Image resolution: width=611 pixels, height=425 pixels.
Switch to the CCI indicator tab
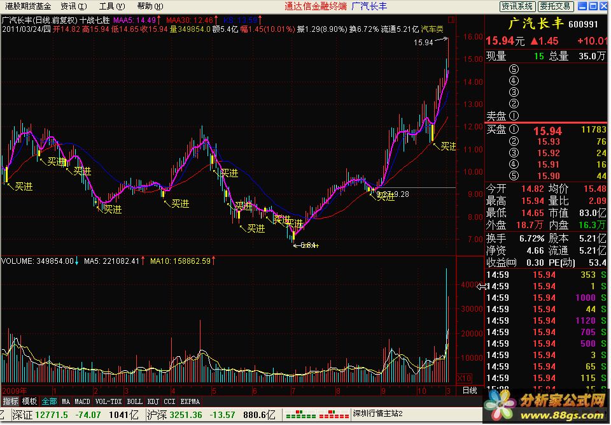pos(169,401)
